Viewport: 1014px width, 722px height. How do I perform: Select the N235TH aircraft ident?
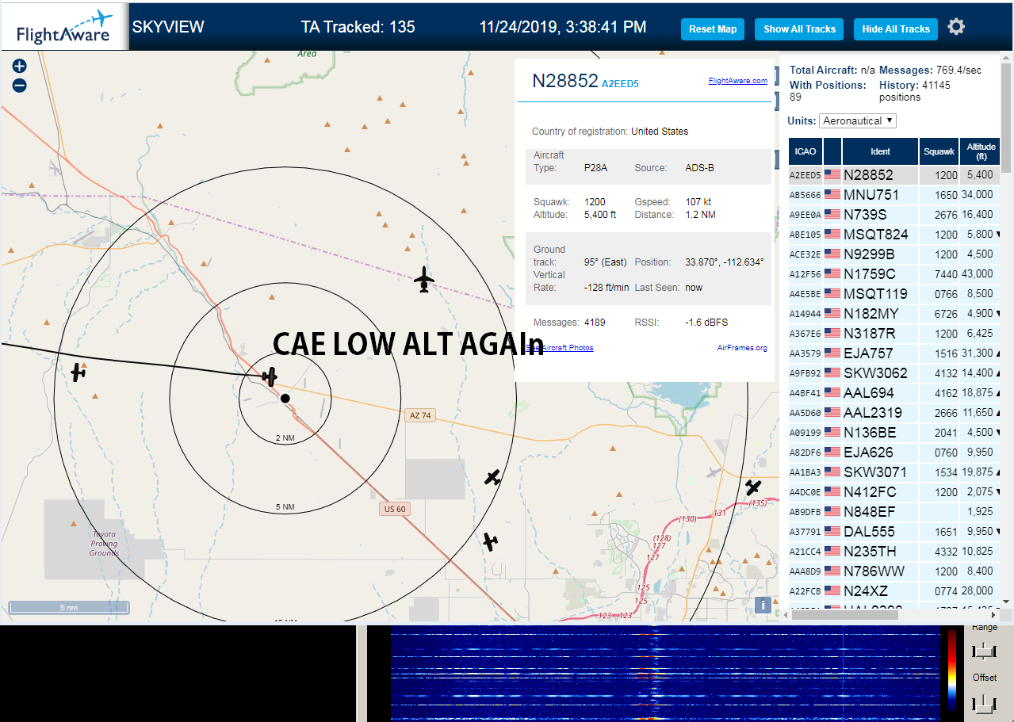(x=871, y=552)
